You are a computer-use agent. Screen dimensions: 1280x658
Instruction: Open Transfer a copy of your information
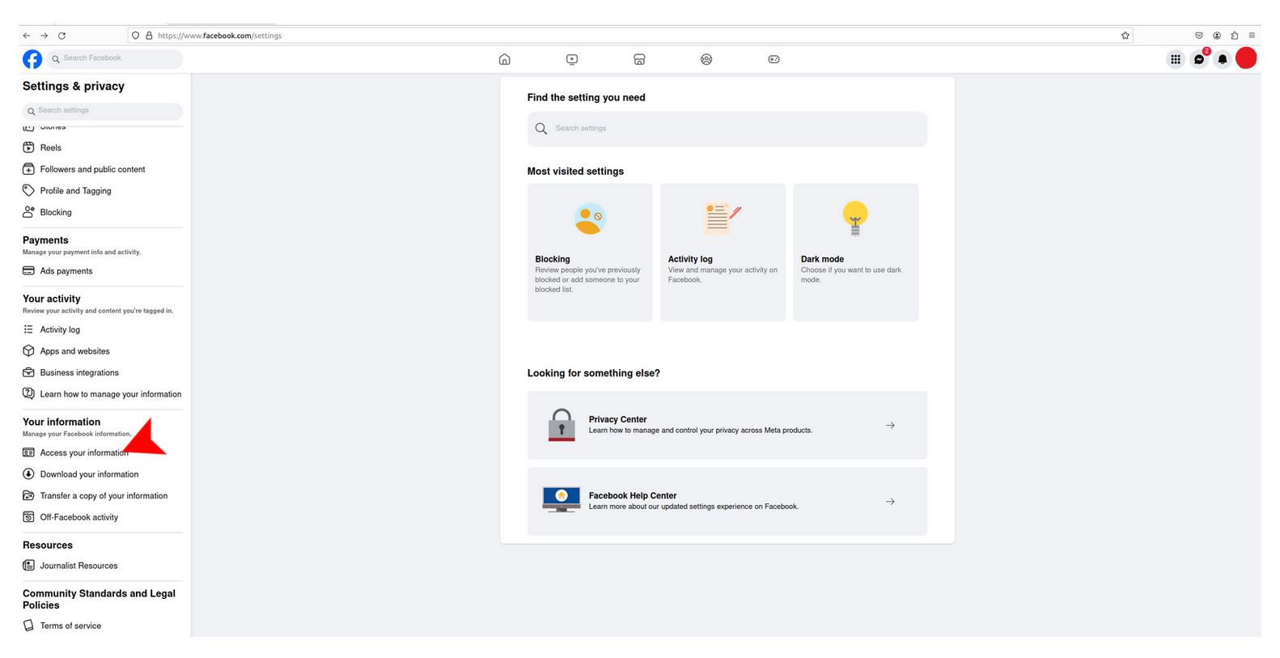(102, 496)
